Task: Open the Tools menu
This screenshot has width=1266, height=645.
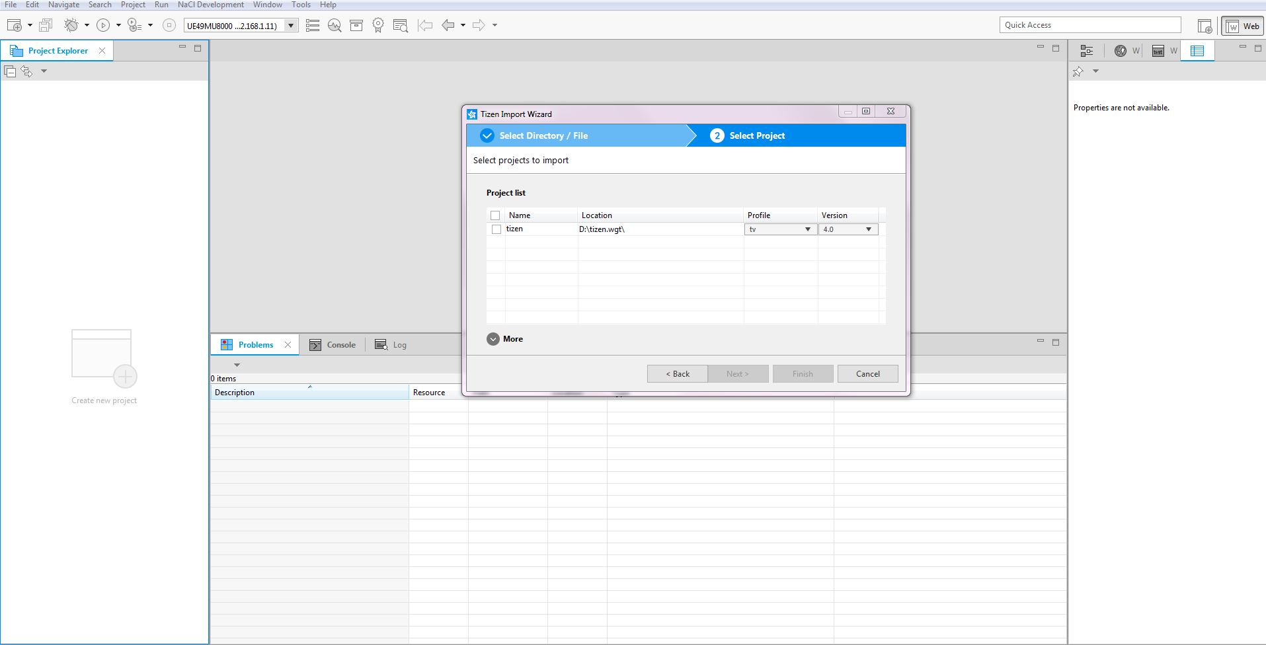Action: (x=301, y=5)
